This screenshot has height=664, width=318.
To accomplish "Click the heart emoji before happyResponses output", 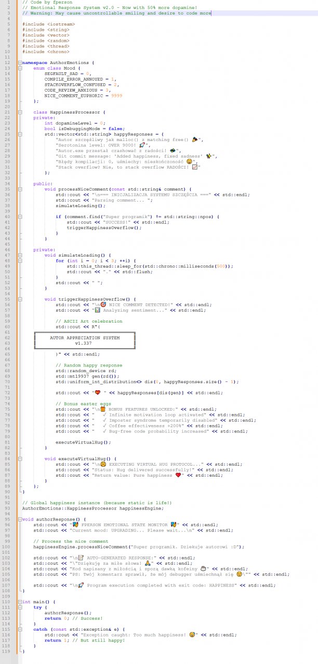I will click(x=97, y=392).
